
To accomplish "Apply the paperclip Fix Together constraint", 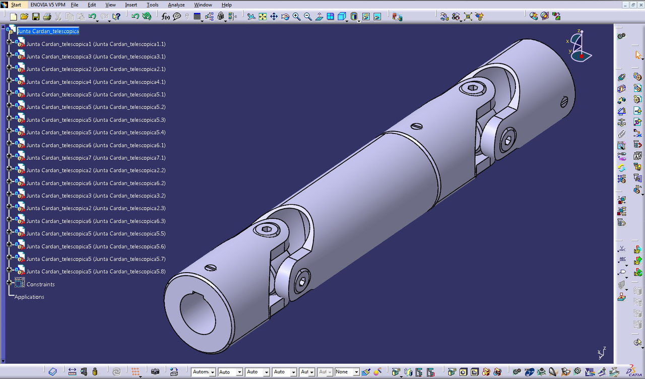I will pos(621,134).
